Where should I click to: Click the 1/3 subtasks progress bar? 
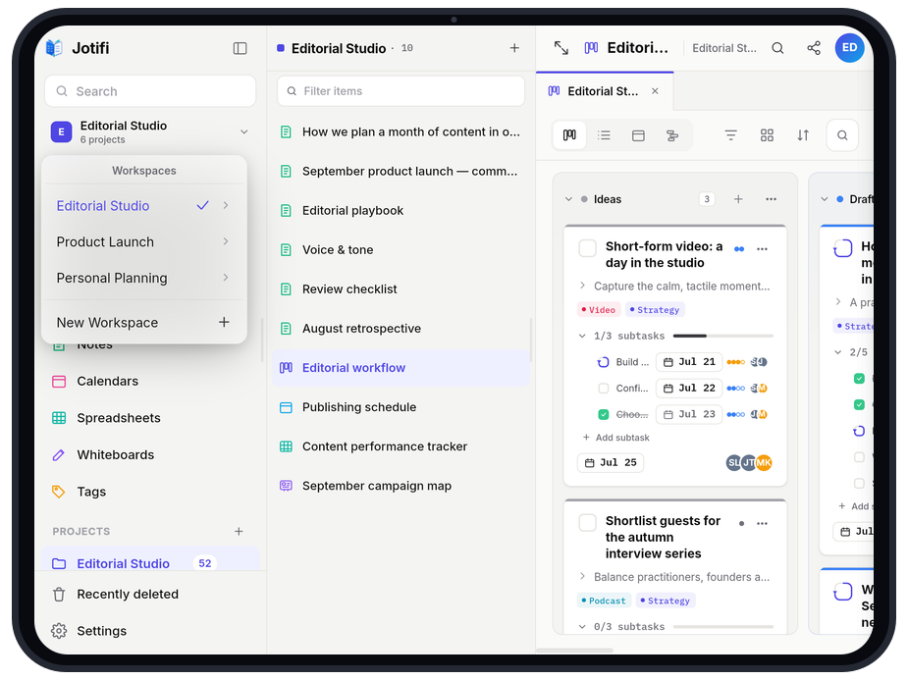pyautogui.click(x=723, y=336)
